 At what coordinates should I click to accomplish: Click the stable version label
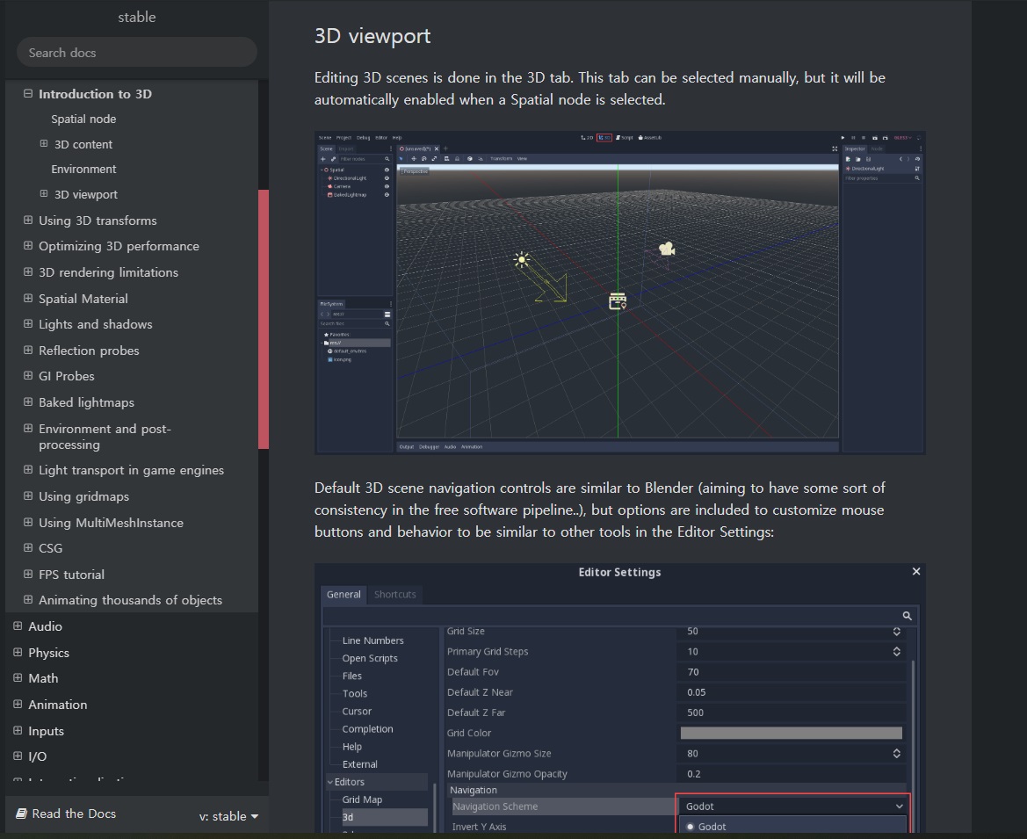(136, 17)
